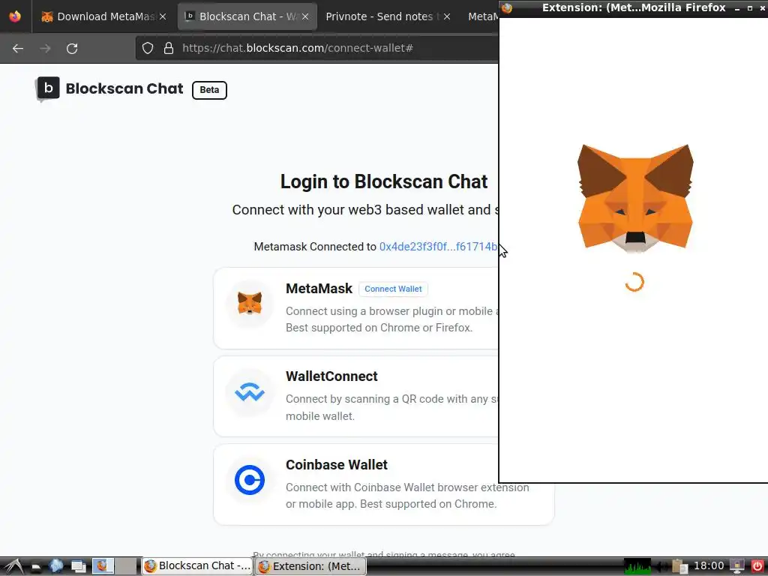Reload the page with the refresh icon
768x576 pixels.
pyautogui.click(x=72, y=49)
